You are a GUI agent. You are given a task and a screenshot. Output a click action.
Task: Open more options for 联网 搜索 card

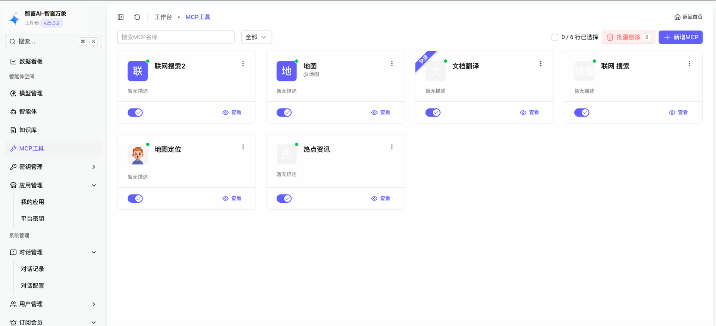pyautogui.click(x=690, y=64)
